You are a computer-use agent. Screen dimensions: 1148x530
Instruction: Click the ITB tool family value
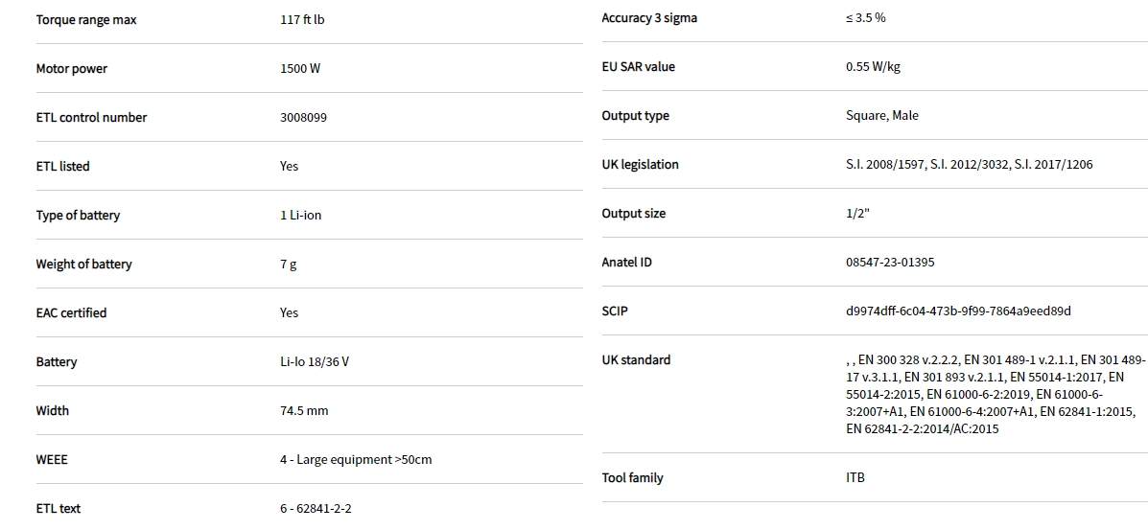click(855, 478)
